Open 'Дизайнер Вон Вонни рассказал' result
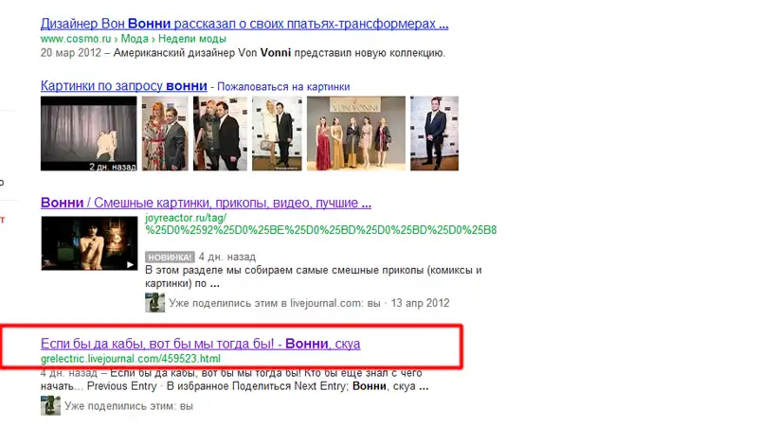 tap(244, 23)
